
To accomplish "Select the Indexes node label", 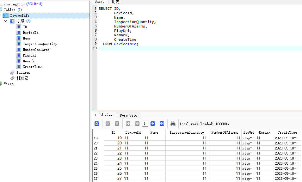I will tap(23, 73).
